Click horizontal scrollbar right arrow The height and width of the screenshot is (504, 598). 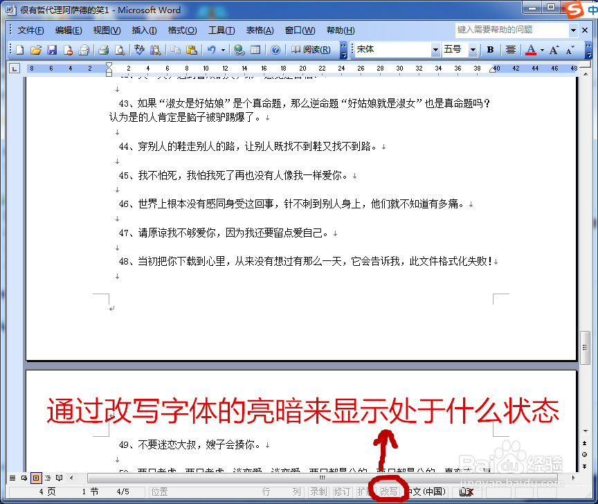573,478
